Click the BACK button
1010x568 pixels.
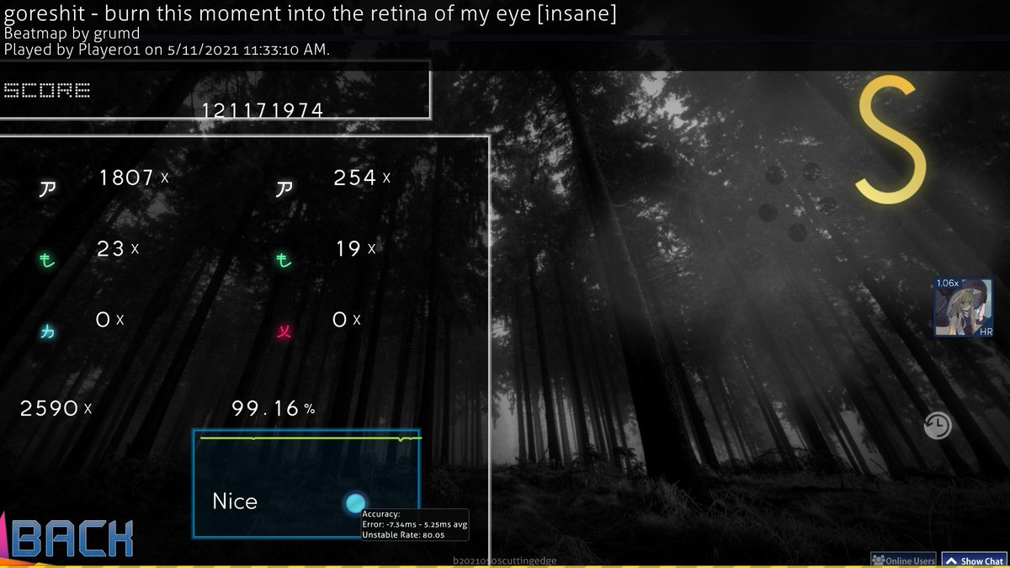[x=72, y=537]
